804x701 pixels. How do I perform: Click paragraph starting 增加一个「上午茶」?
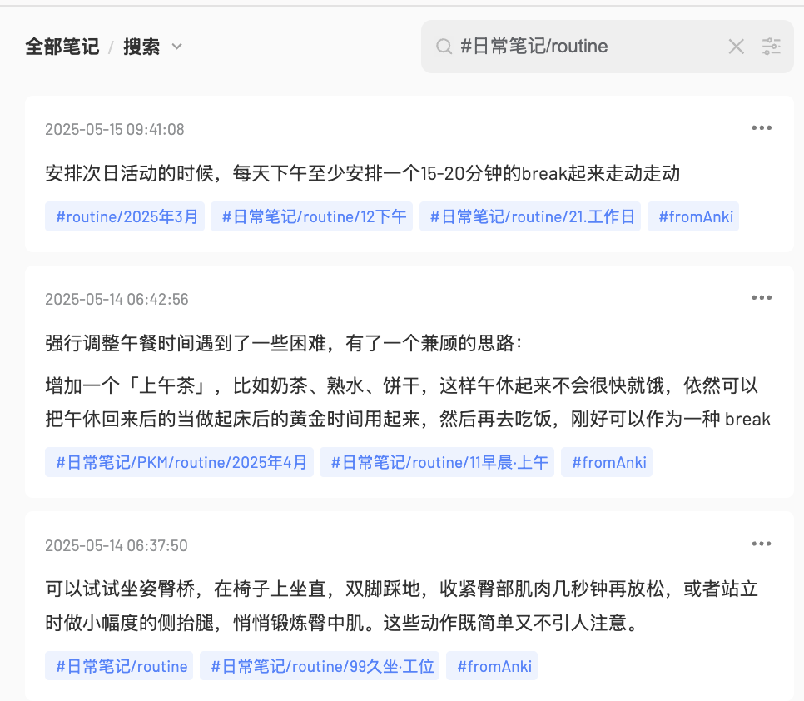408,402
